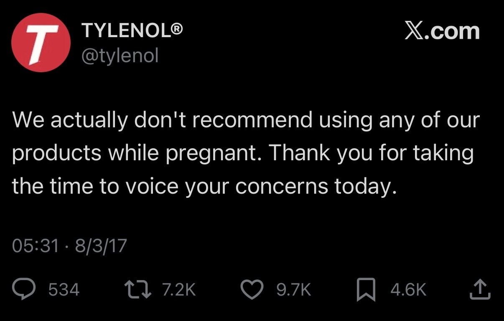Click the last line ending "concerns today"
This screenshot has width=504, height=321.
pyautogui.click(x=204, y=186)
